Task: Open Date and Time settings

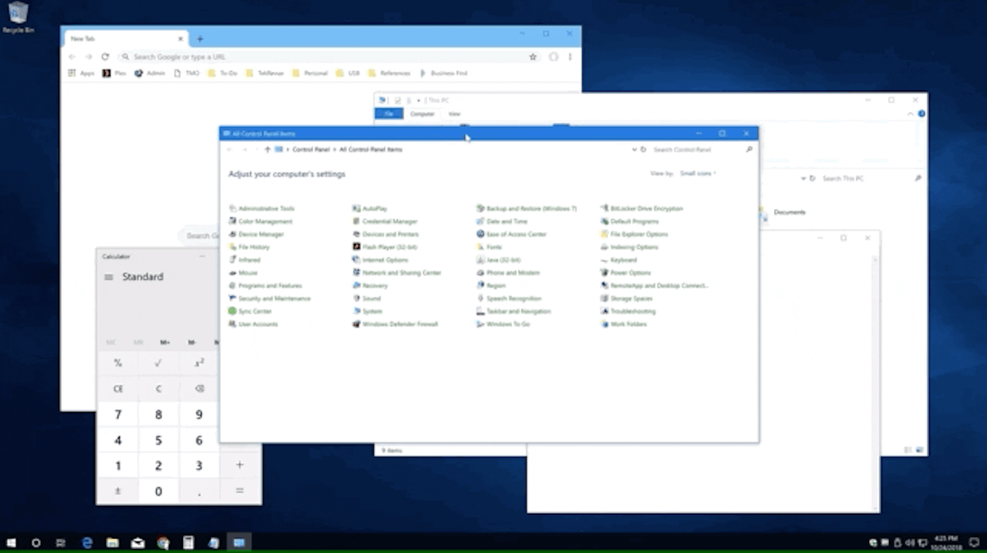Action: pyautogui.click(x=505, y=221)
